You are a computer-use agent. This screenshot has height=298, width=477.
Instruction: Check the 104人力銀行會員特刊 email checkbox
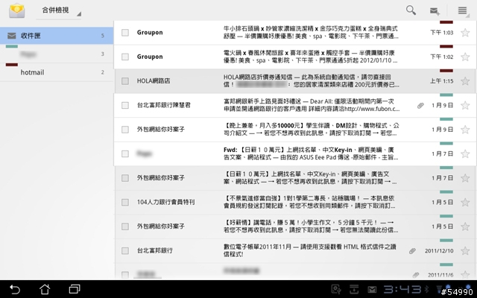pos(125,202)
